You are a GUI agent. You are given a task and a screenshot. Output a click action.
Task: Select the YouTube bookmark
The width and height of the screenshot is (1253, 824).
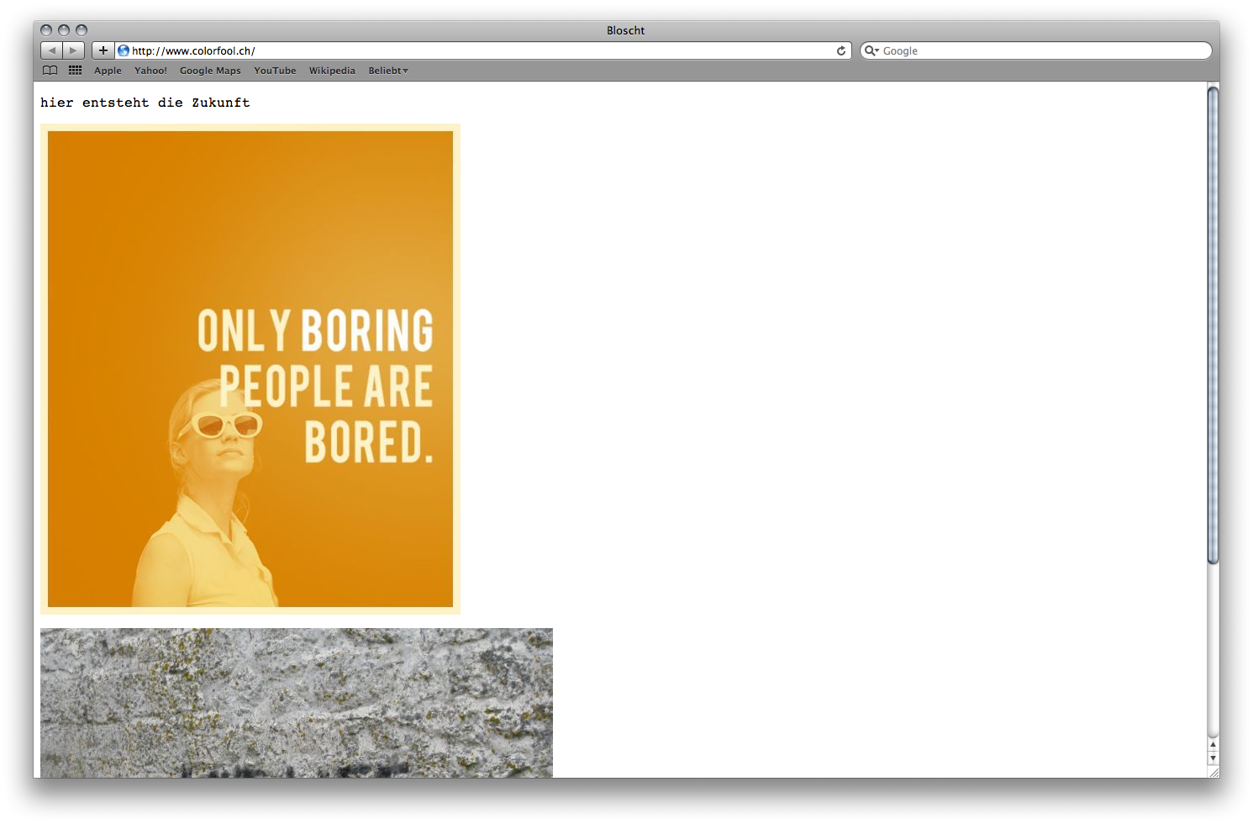(x=275, y=71)
